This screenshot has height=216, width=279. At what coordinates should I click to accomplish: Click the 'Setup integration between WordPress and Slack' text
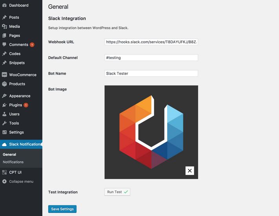coord(88,28)
